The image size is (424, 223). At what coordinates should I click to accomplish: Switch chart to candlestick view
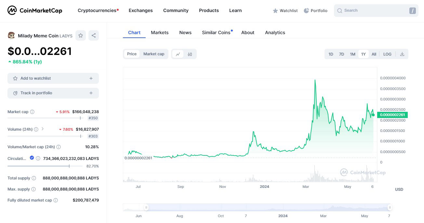click(190, 54)
